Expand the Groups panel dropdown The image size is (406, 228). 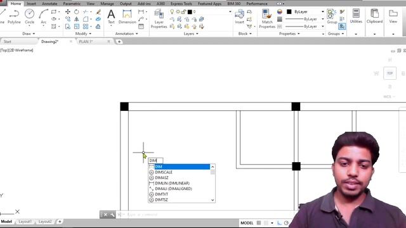tap(336, 34)
